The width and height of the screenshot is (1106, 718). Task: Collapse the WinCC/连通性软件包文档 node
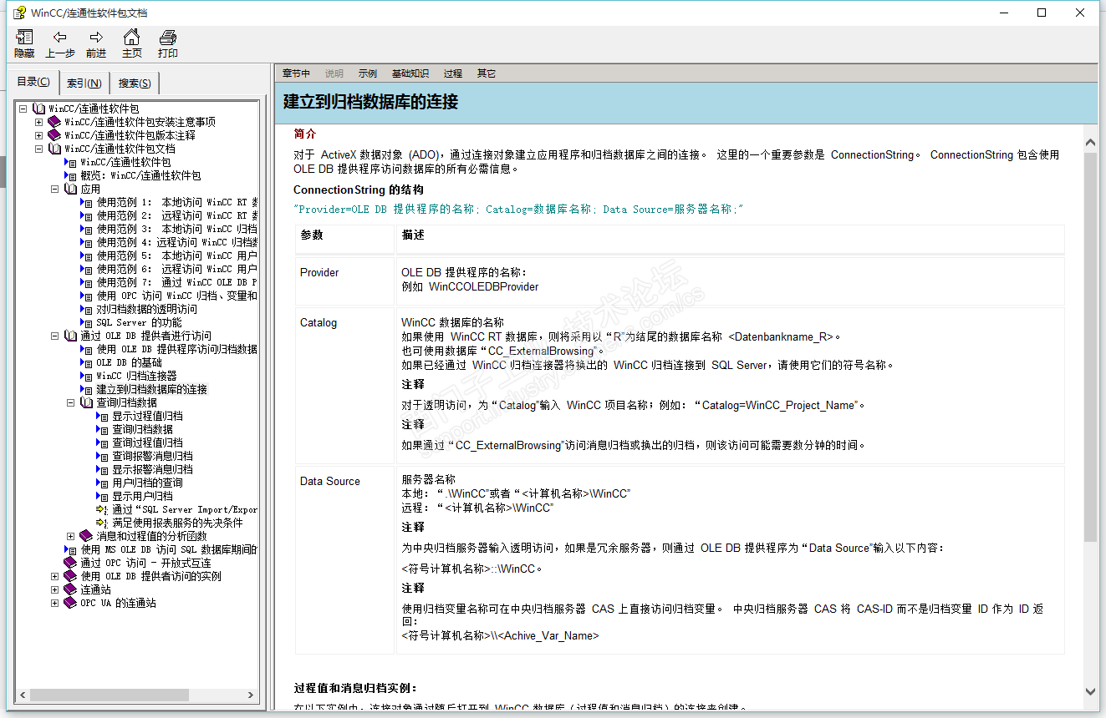click(x=38, y=149)
